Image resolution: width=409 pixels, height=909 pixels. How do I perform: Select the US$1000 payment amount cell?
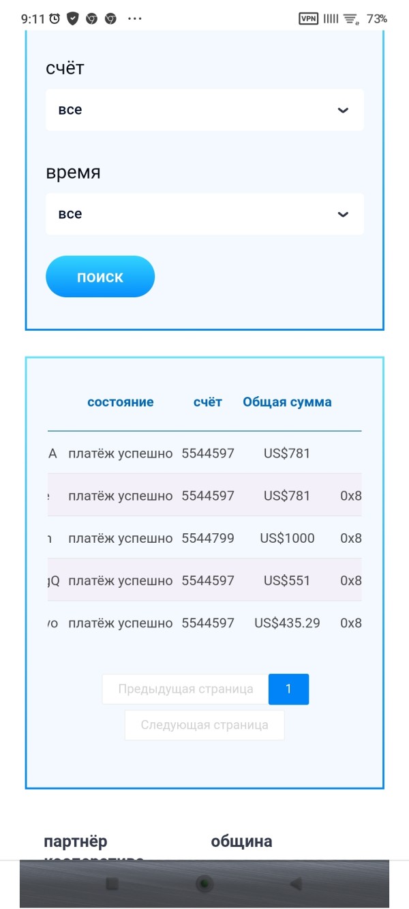pos(287,538)
